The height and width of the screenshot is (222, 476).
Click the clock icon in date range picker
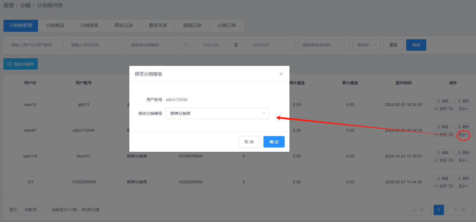(x=186, y=45)
